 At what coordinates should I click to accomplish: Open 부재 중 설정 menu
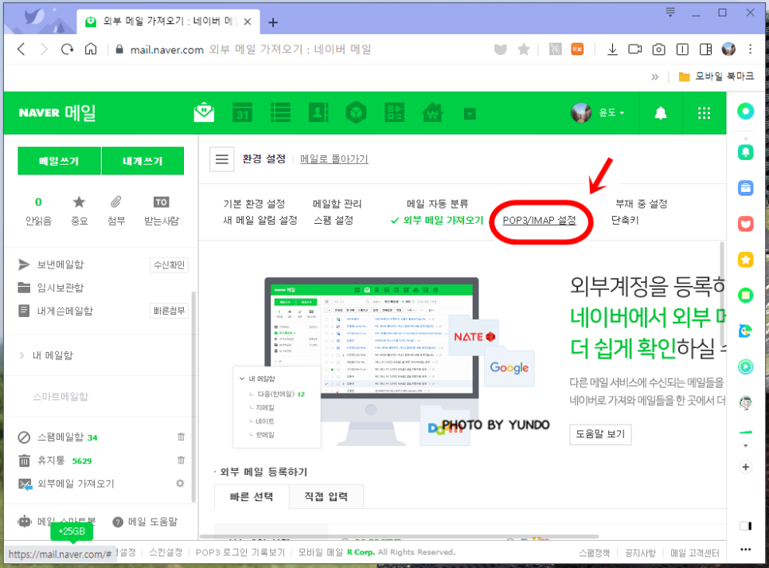click(642, 204)
